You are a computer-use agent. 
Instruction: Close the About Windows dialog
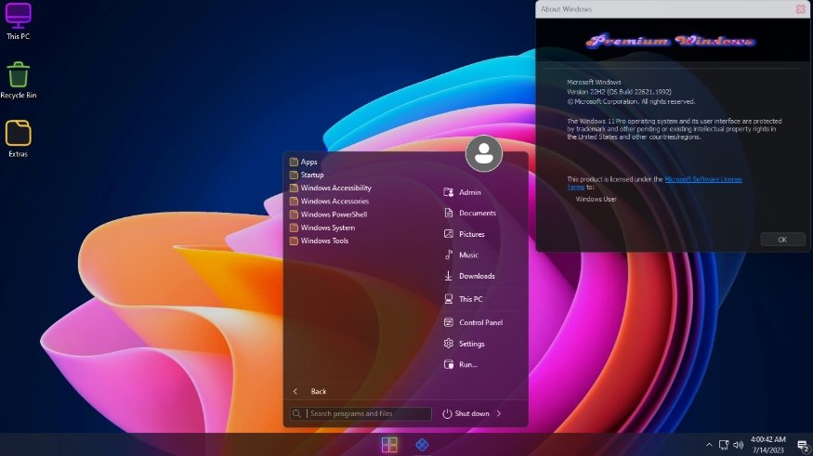(x=800, y=9)
